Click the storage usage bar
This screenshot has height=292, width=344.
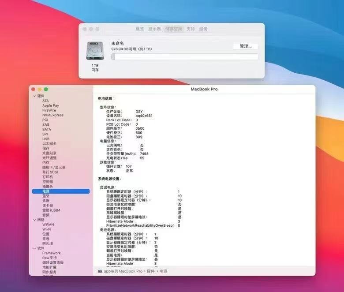click(x=184, y=57)
